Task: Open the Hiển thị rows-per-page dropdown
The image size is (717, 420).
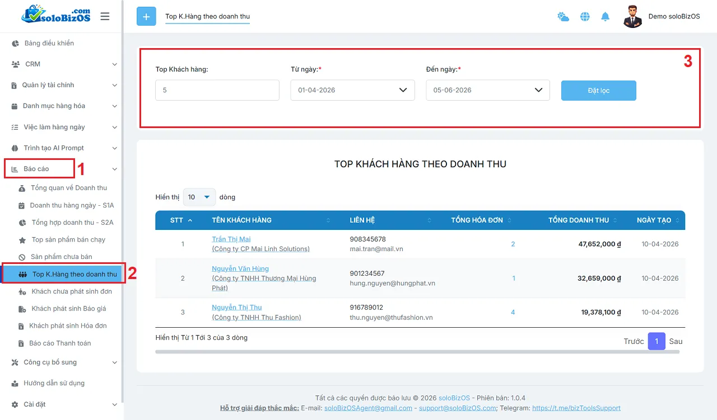Action: (199, 197)
